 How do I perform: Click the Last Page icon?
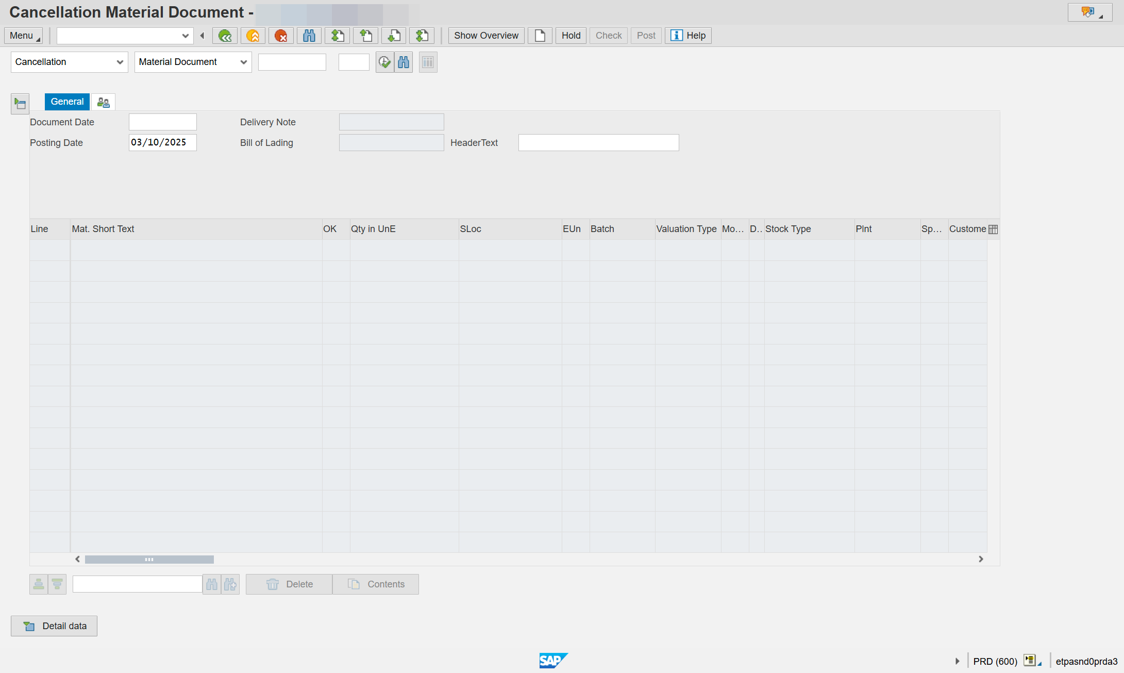click(x=422, y=36)
